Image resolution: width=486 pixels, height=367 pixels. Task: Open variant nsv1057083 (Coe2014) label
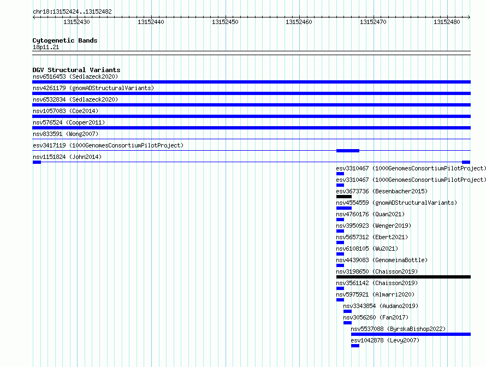tap(66, 111)
